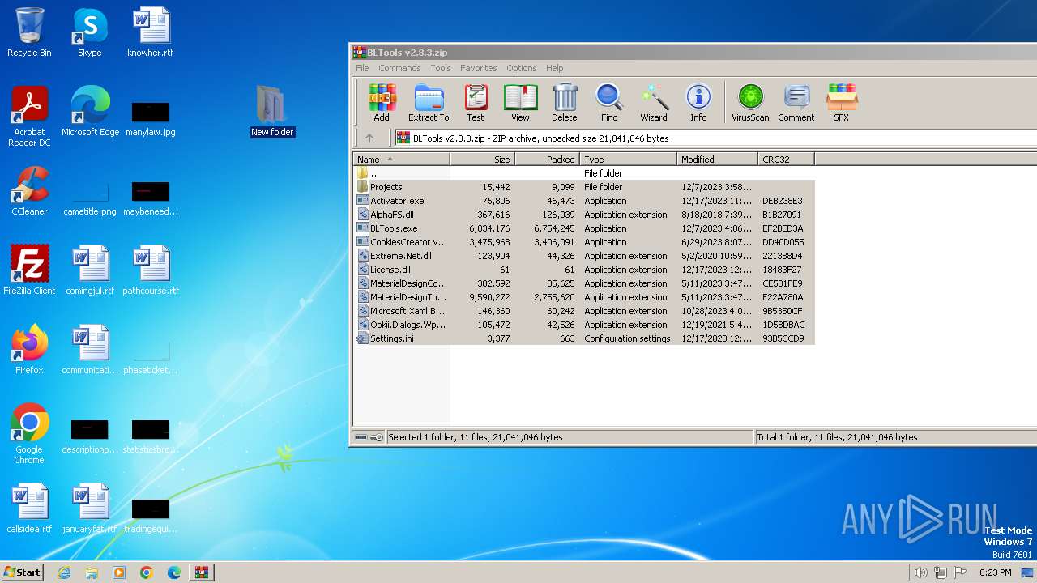Open pathcourse.rtf on the desktop

[151, 270]
